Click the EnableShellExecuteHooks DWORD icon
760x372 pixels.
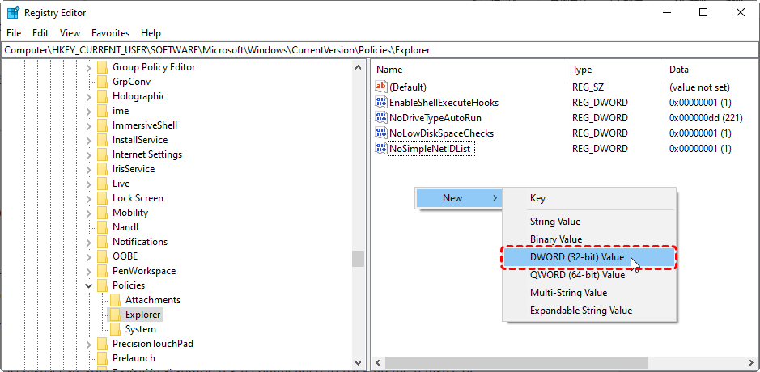tap(381, 103)
